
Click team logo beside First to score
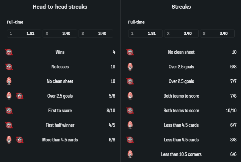[9, 111]
